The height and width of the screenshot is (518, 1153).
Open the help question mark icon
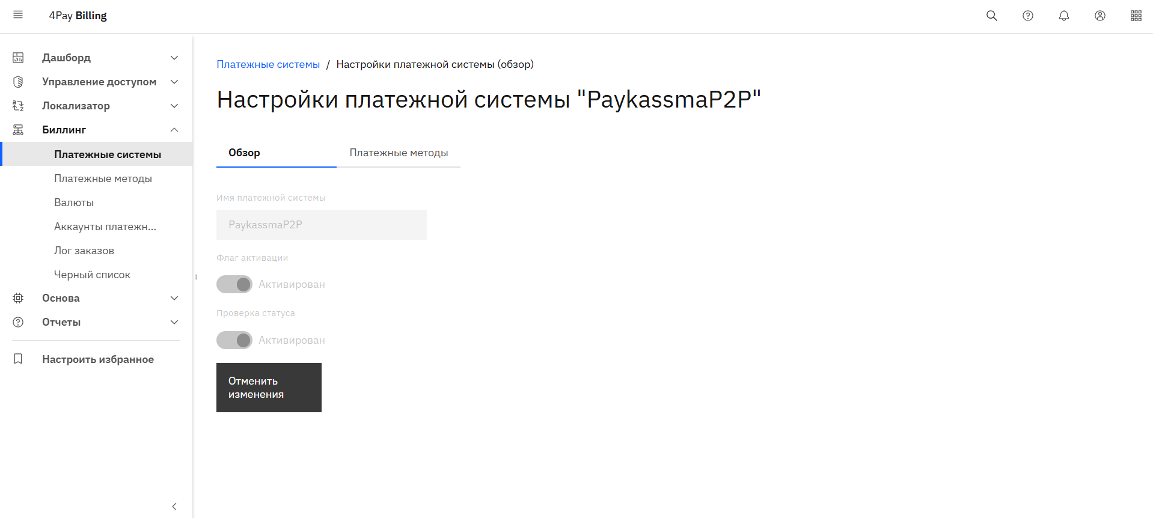point(1028,16)
